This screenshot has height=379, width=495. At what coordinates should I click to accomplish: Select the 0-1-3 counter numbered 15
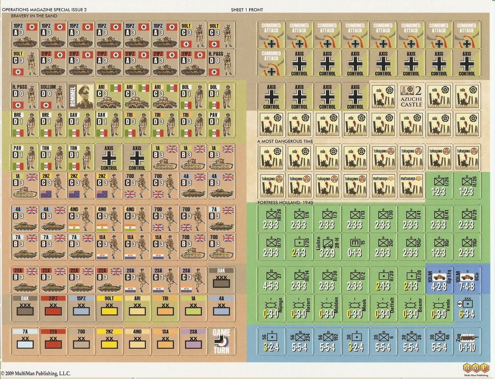point(355,247)
